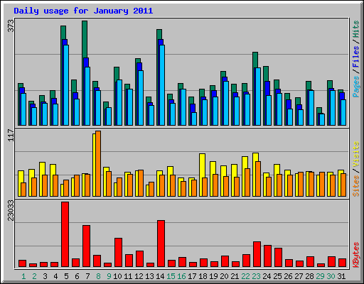Click day label 20 on x-axis

[x=224, y=276]
